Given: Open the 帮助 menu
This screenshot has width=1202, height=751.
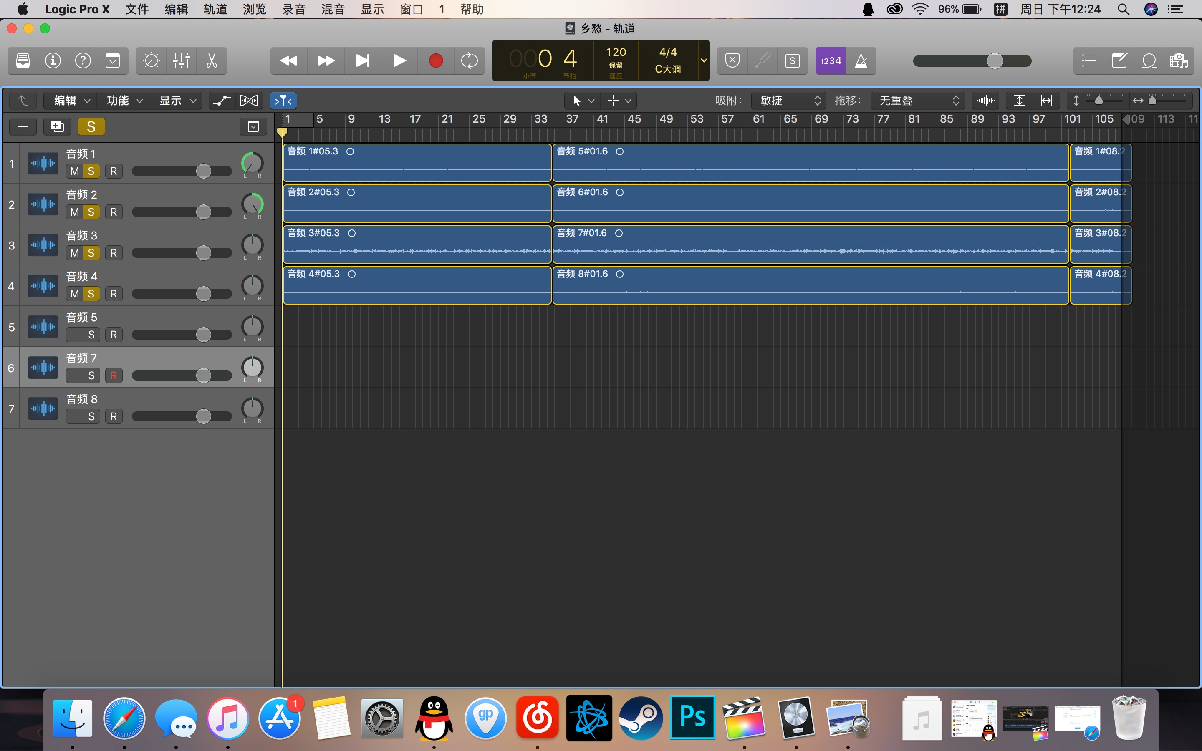Looking at the screenshot, I should pyautogui.click(x=471, y=9).
